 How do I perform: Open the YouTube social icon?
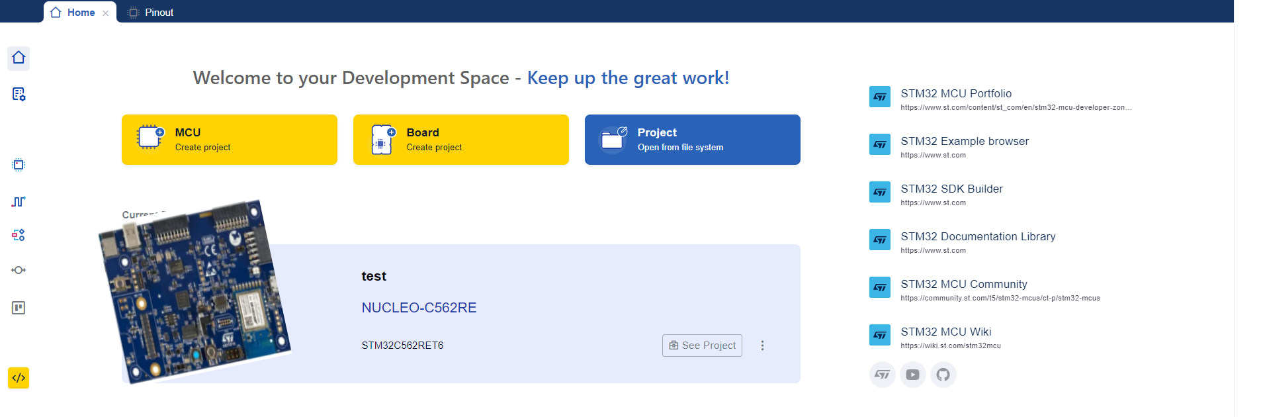coord(912,375)
